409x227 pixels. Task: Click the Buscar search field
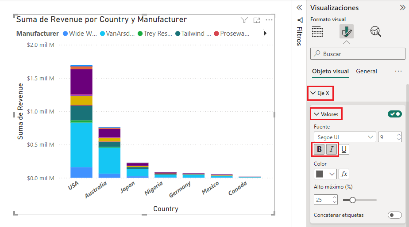tap(358, 53)
